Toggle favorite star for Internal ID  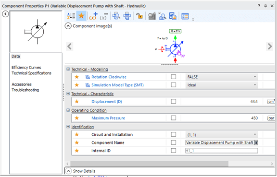pyautogui.click(x=76, y=151)
